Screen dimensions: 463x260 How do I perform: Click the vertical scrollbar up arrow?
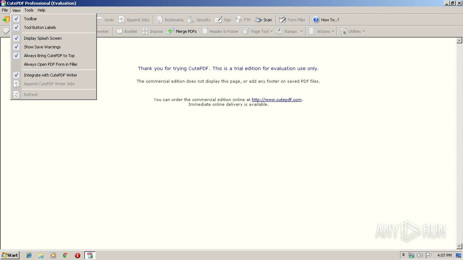460,40
